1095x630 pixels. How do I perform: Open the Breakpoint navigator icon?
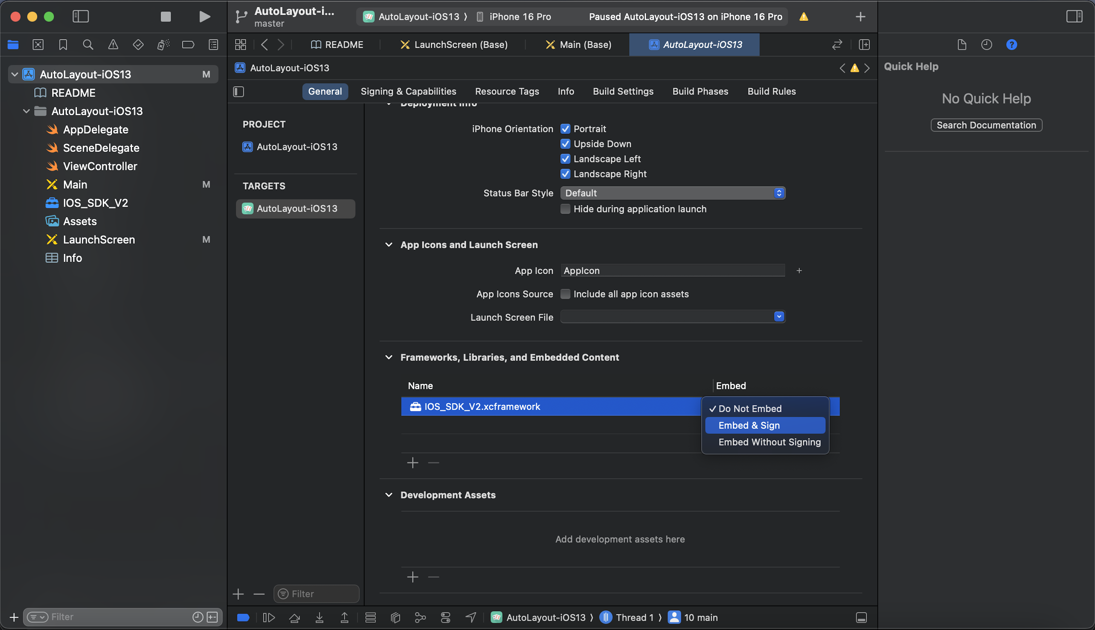point(188,45)
